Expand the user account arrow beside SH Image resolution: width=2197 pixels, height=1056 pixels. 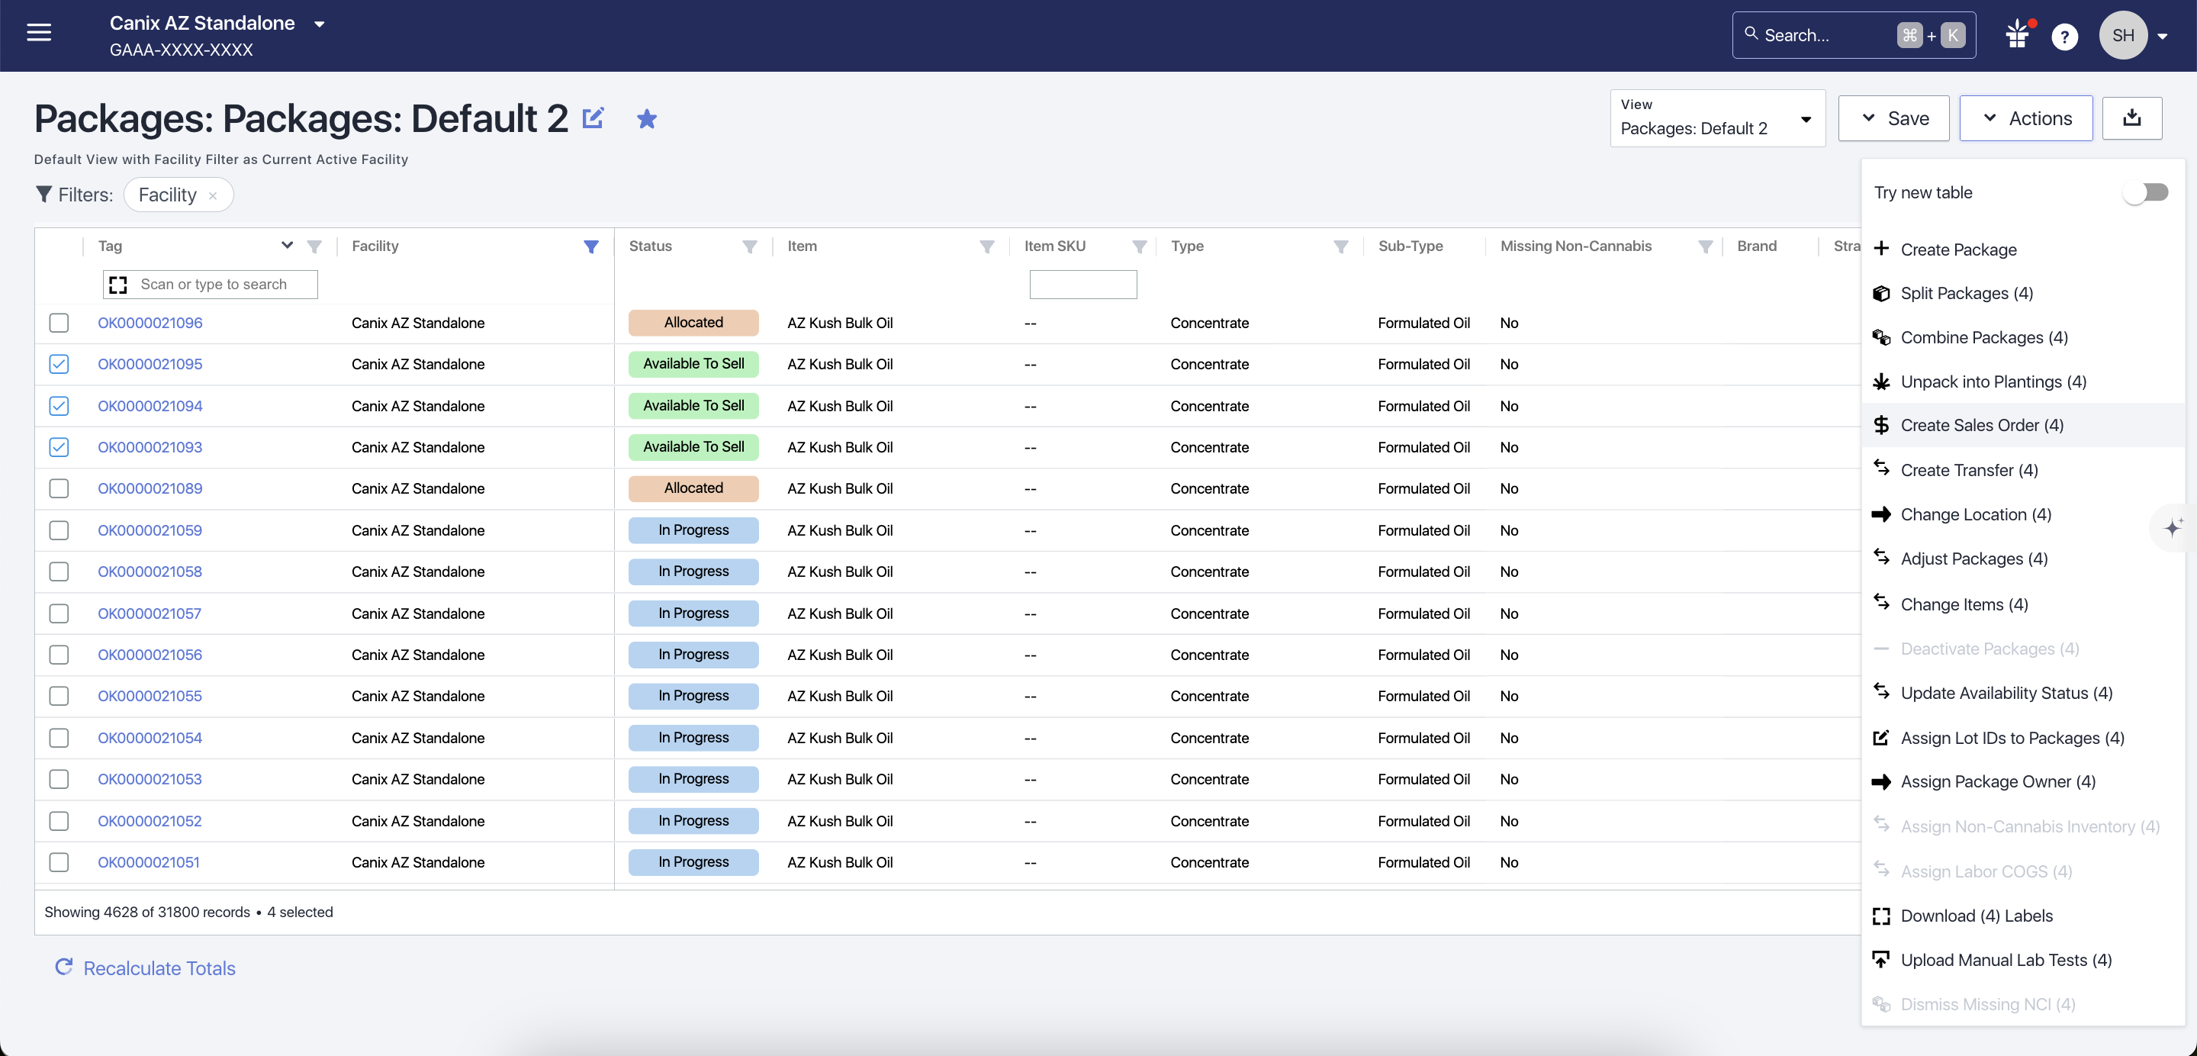[2162, 36]
